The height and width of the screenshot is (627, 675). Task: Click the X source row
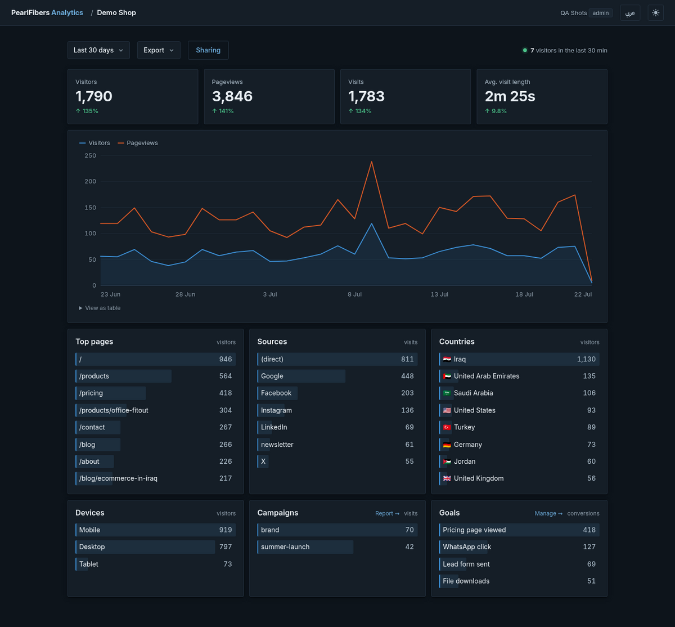(x=337, y=462)
